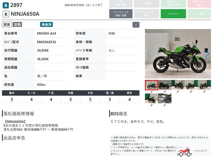Select the third bike thumbnail
Image resolution: width=215 pixels, height=165 pixels.
point(178,85)
